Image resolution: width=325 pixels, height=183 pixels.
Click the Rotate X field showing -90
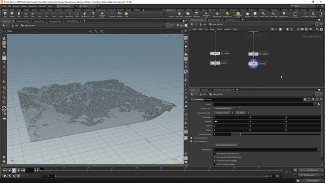click(231, 121)
